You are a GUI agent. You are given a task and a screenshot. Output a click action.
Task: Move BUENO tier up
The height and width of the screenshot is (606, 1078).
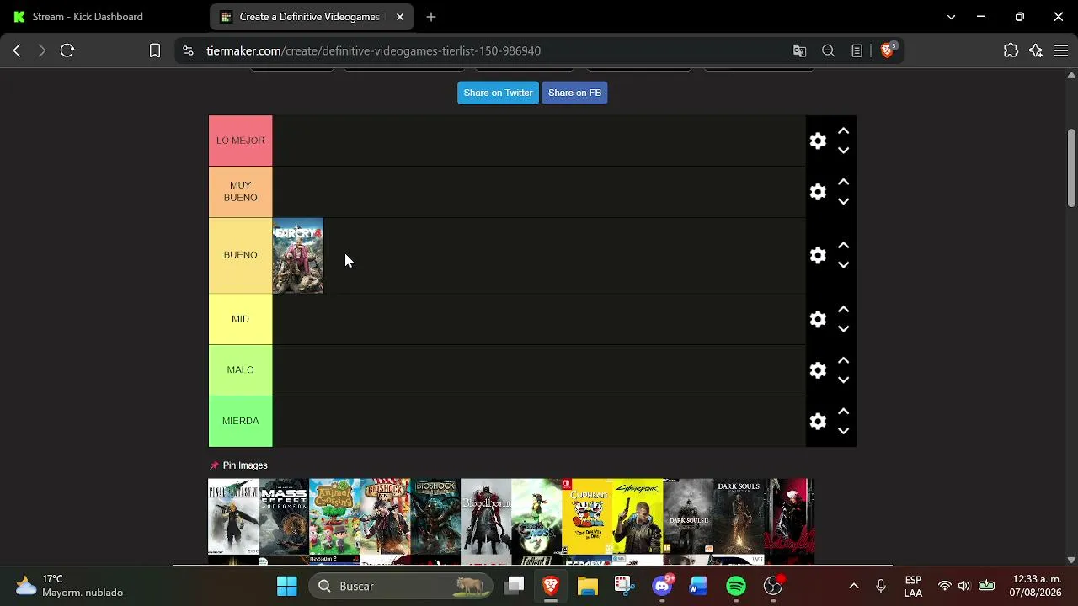pos(843,246)
